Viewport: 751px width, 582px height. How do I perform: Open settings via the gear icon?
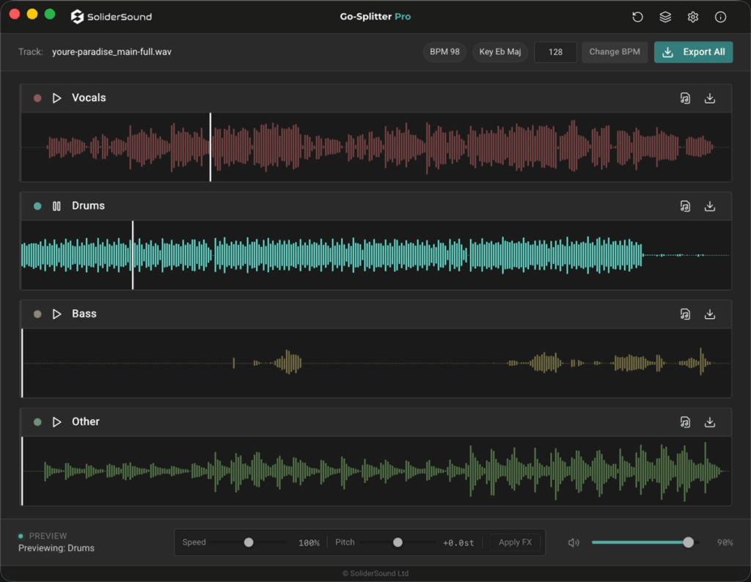pos(692,18)
